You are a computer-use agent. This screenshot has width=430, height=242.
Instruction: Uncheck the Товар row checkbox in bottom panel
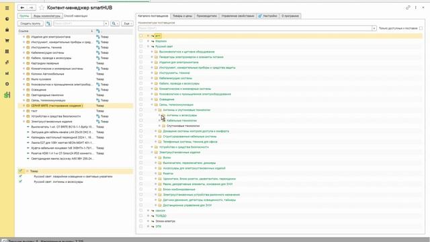[x=20, y=171]
